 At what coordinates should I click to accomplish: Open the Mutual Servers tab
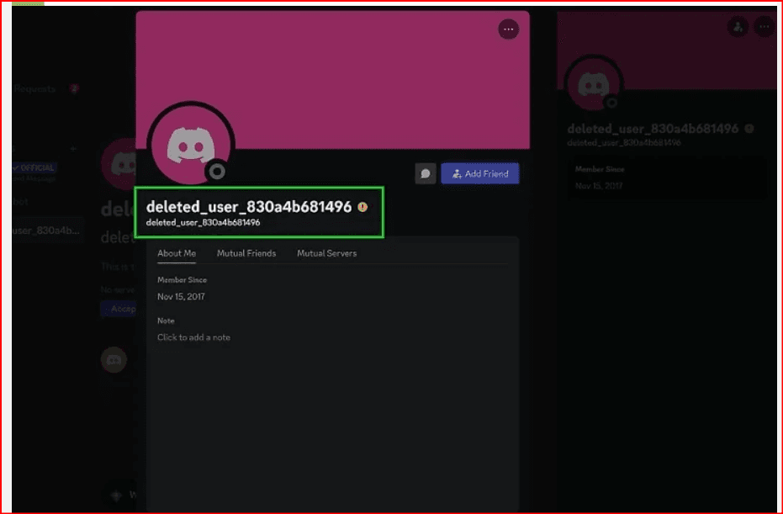coord(326,253)
